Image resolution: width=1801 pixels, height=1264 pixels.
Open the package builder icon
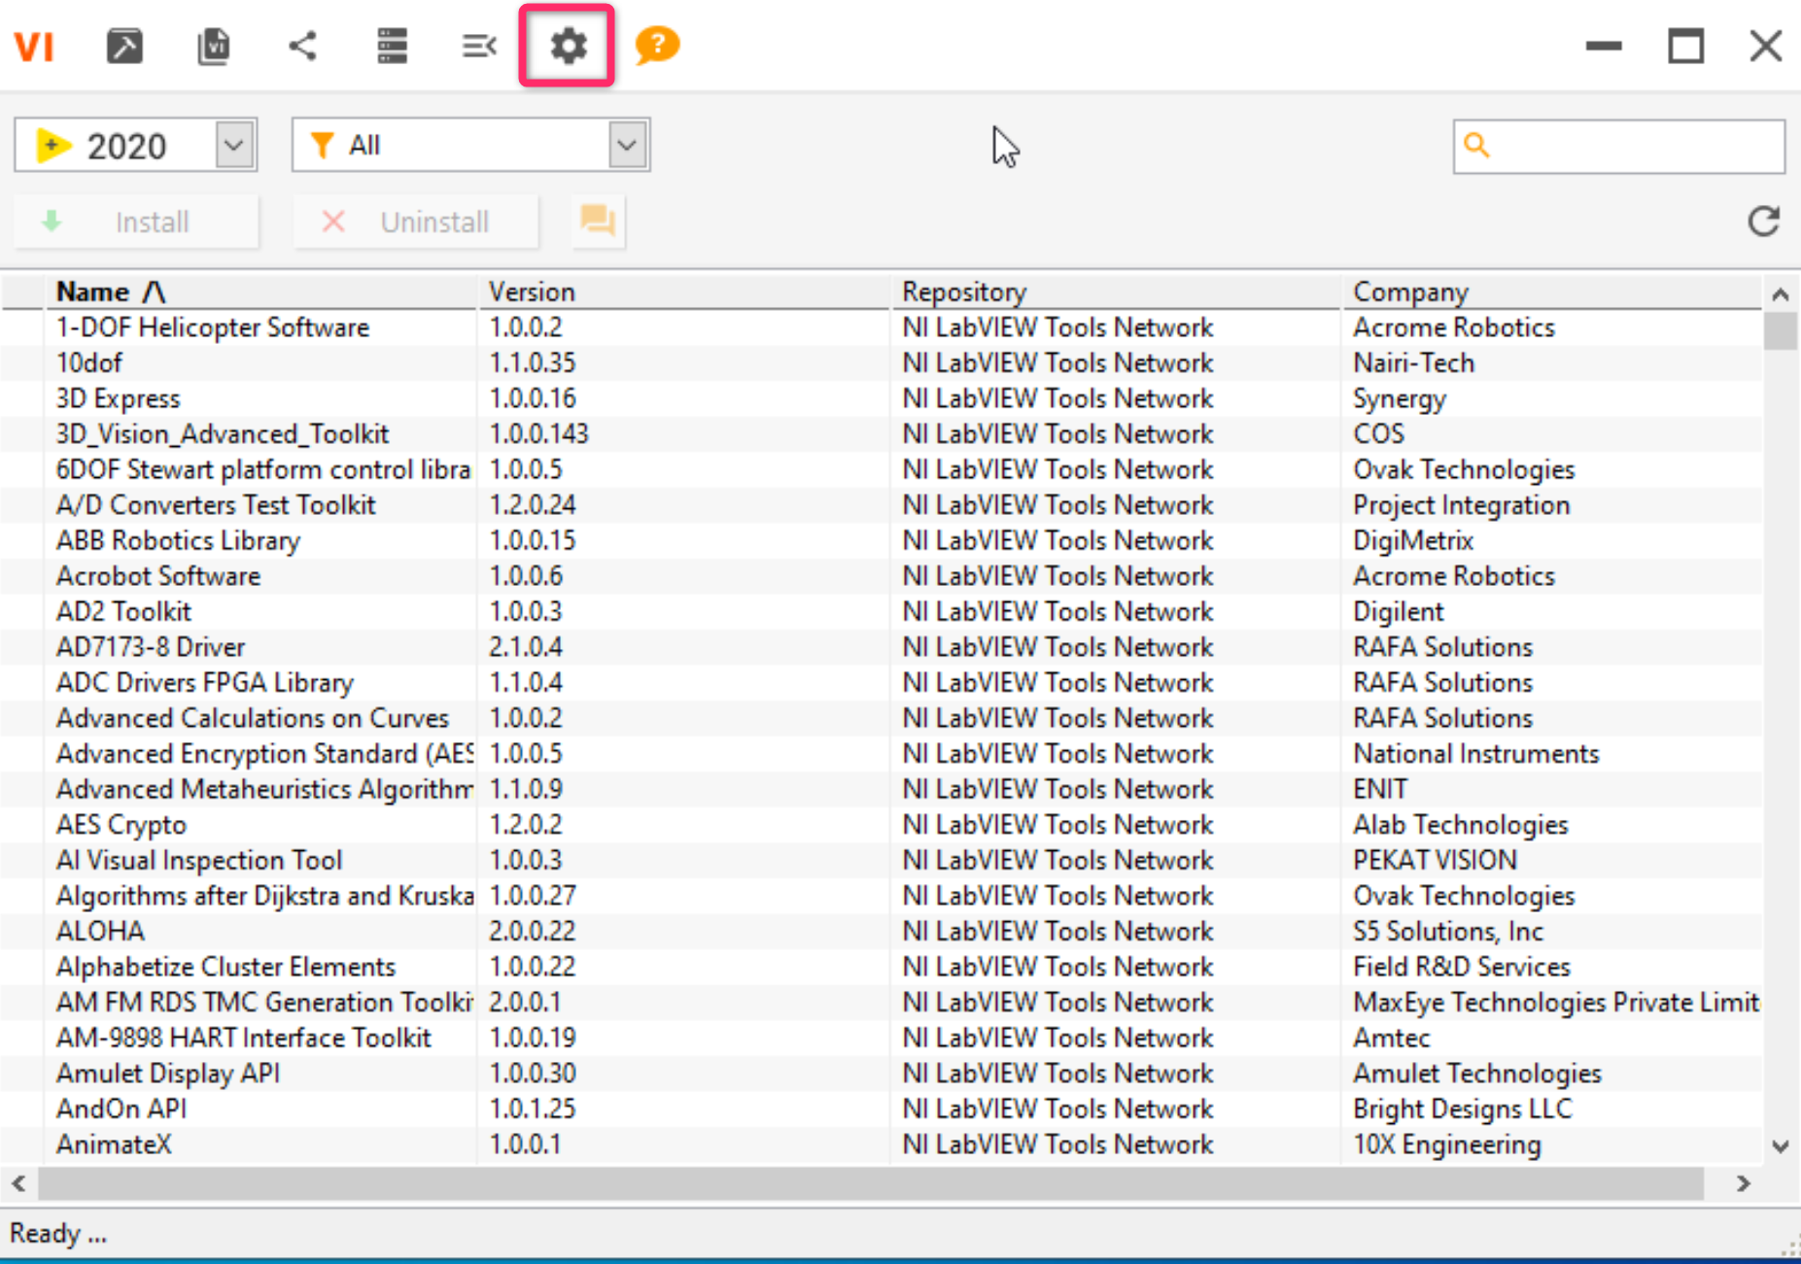pos(124,46)
